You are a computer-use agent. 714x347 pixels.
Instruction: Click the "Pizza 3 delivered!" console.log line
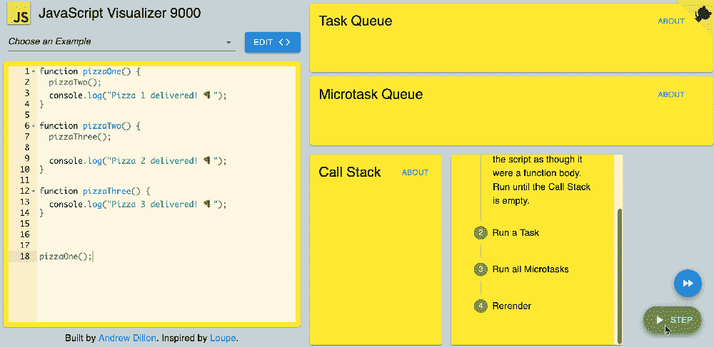(x=138, y=204)
